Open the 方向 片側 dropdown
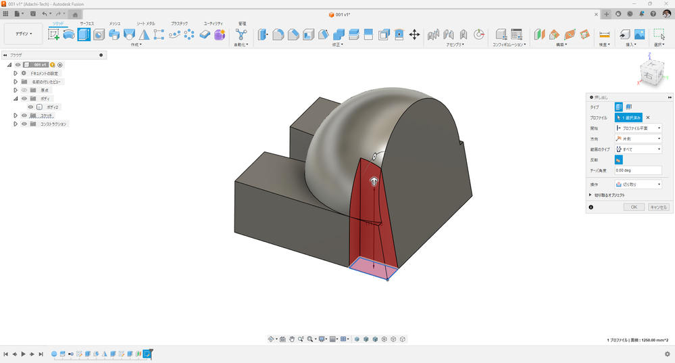The height and width of the screenshot is (363, 675). (x=638, y=139)
